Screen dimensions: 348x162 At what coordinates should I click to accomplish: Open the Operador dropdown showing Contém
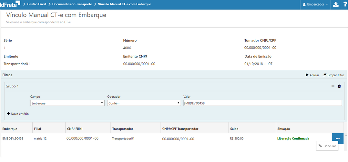coord(144,103)
